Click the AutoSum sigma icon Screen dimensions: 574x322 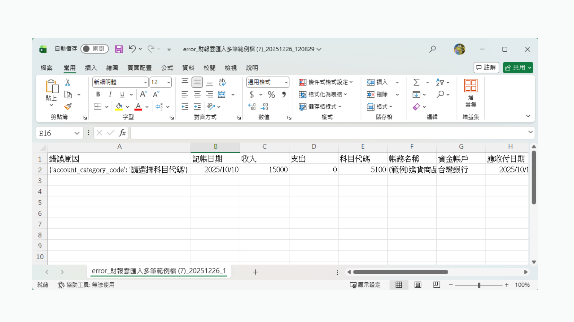click(x=416, y=82)
